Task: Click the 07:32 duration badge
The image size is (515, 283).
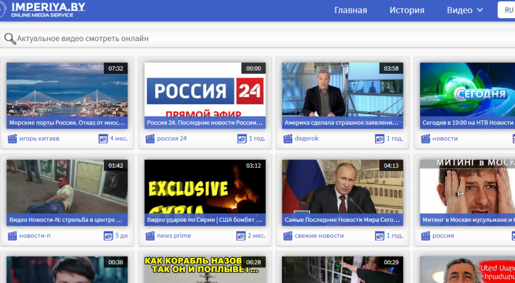Action: (x=115, y=68)
